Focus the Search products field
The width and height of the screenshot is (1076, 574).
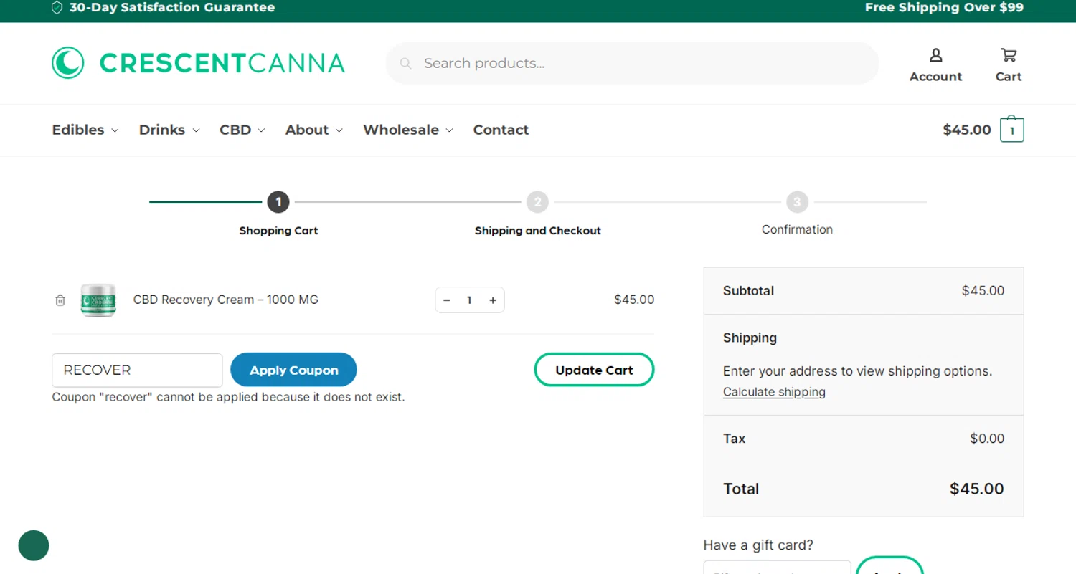(632, 63)
